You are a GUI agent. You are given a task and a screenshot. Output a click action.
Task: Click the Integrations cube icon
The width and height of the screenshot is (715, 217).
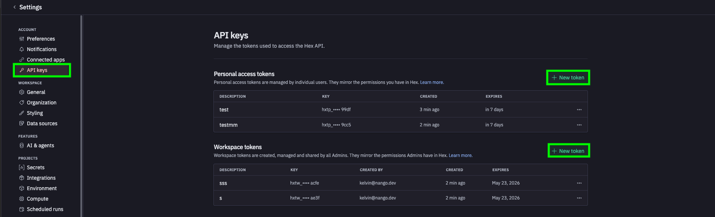pos(22,178)
